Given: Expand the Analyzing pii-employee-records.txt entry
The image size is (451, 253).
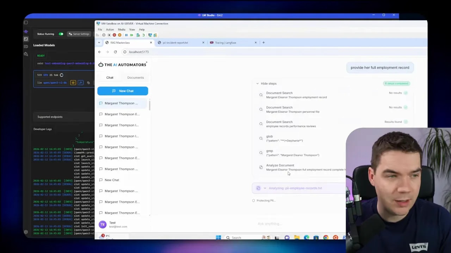Looking at the screenshot, I should [x=265, y=188].
